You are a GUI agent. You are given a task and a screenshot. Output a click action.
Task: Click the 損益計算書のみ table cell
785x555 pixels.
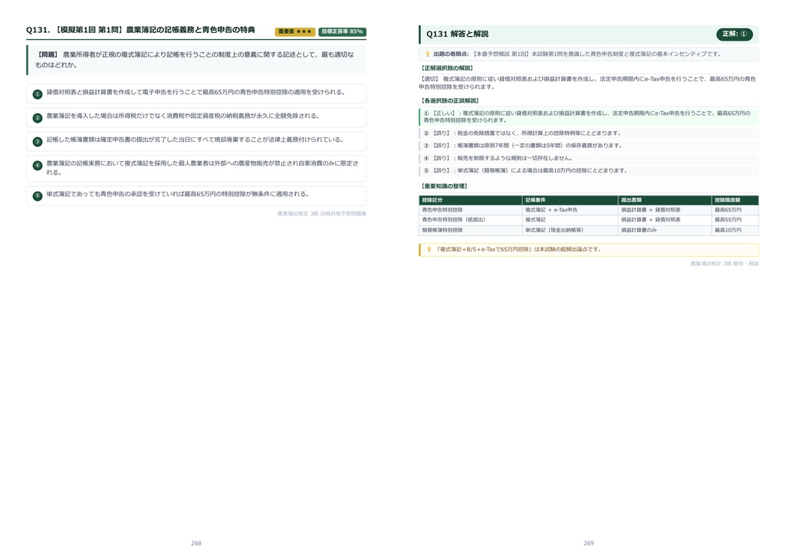pos(665,230)
